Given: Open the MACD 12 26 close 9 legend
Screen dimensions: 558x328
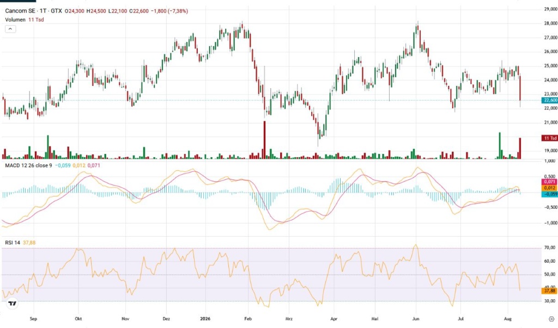Looking at the screenshot, I should [28, 165].
